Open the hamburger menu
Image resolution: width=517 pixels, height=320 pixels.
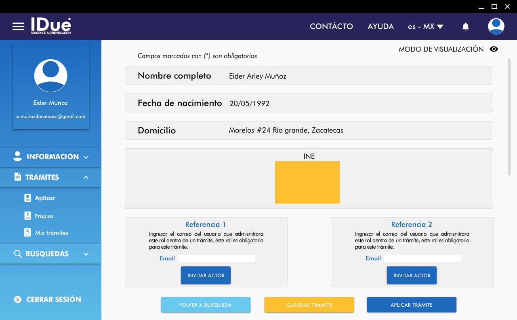pos(18,27)
